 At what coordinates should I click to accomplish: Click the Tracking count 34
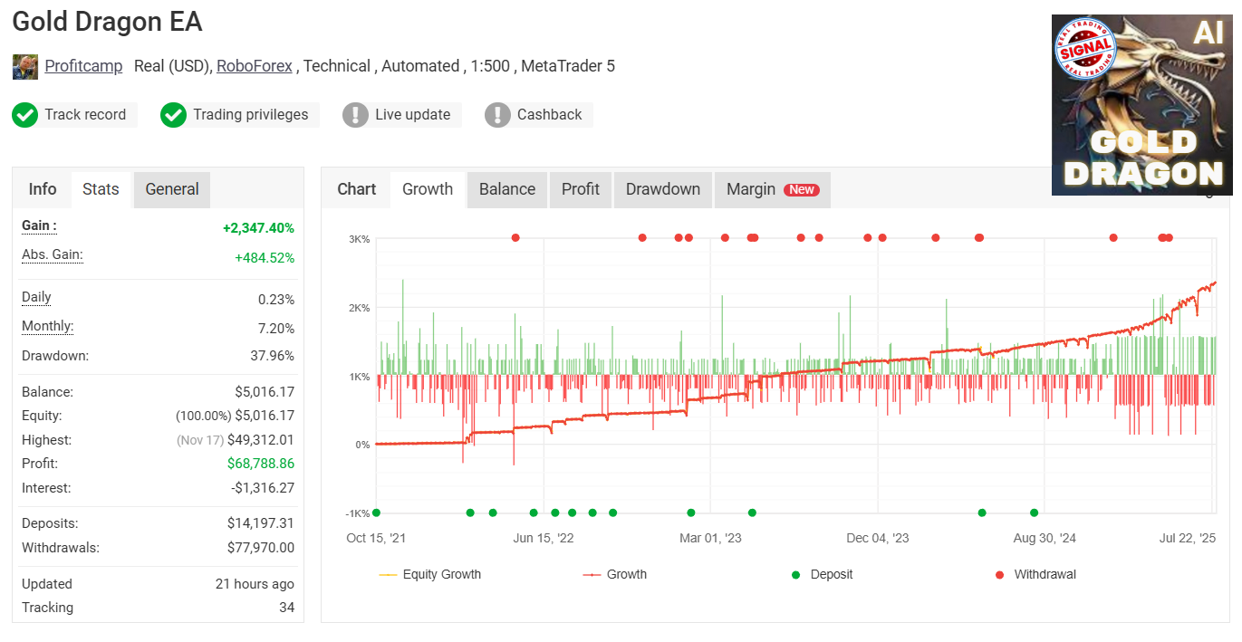point(287,608)
